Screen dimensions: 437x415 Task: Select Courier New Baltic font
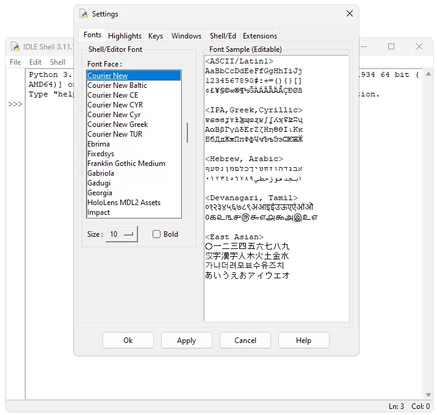(134, 85)
